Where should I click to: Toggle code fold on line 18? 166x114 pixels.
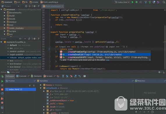pyautogui.click(x=50, y=20)
